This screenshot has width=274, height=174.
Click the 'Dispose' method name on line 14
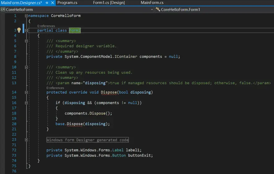pos(109,92)
